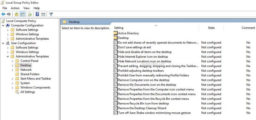Image resolution: width=256 pixels, height=120 pixels.
Task: Click policy icon for Hide Internet Explorer icon
Action: tap(116, 57)
